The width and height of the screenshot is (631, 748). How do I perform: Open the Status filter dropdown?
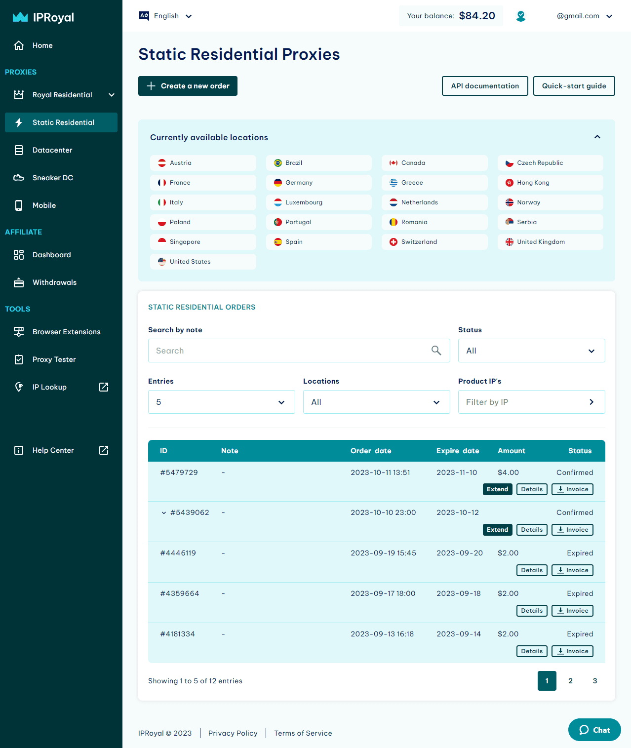click(x=532, y=351)
